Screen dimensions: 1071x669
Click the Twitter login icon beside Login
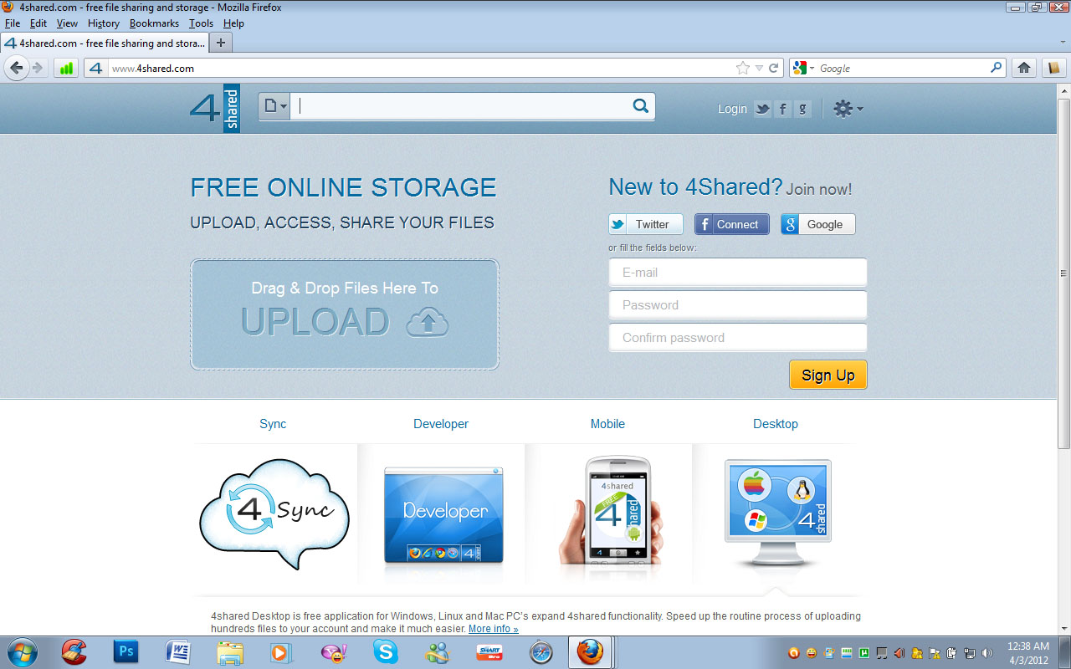tap(762, 109)
